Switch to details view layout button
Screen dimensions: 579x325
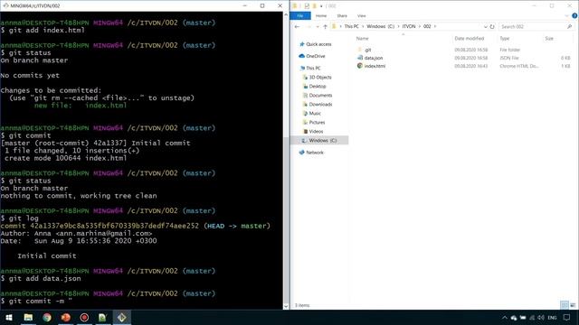click(565, 305)
